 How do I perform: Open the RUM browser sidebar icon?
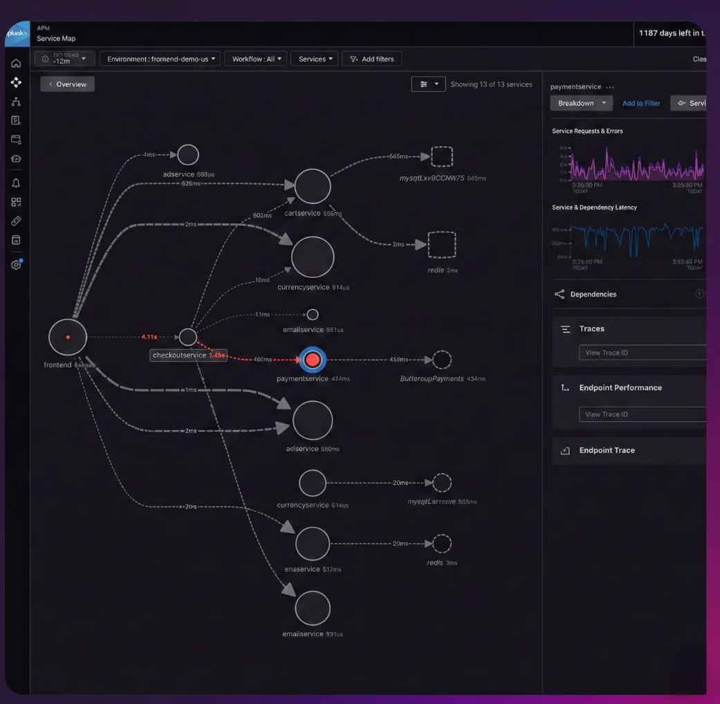pos(16,139)
